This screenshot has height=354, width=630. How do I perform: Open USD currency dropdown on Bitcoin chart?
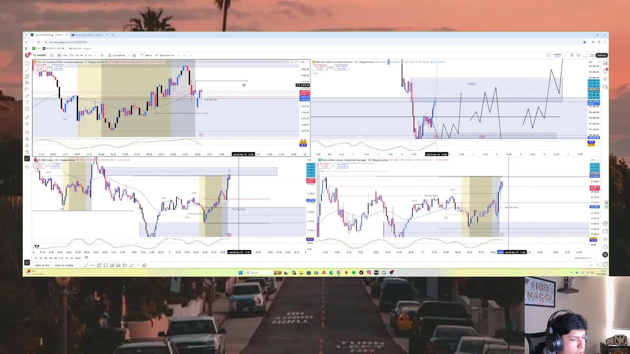tap(594, 62)
